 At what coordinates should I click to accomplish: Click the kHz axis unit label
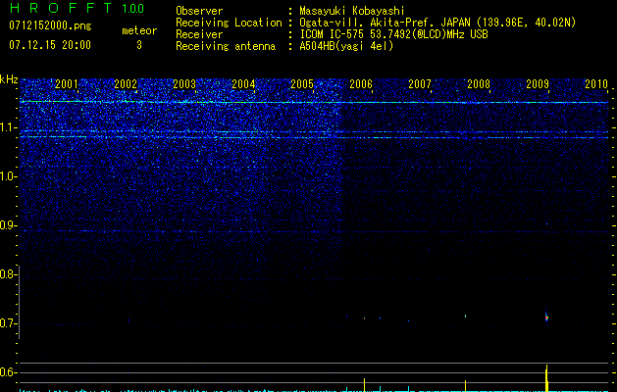point(9,79)
